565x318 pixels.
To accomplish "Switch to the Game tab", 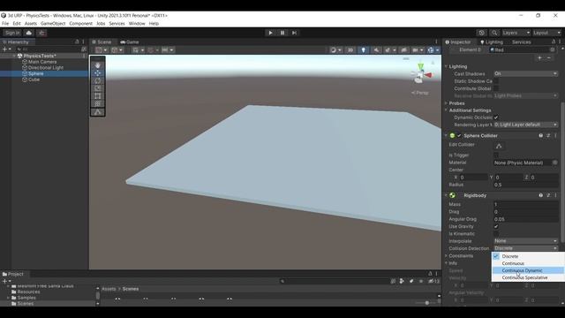I will coord(130,42).
